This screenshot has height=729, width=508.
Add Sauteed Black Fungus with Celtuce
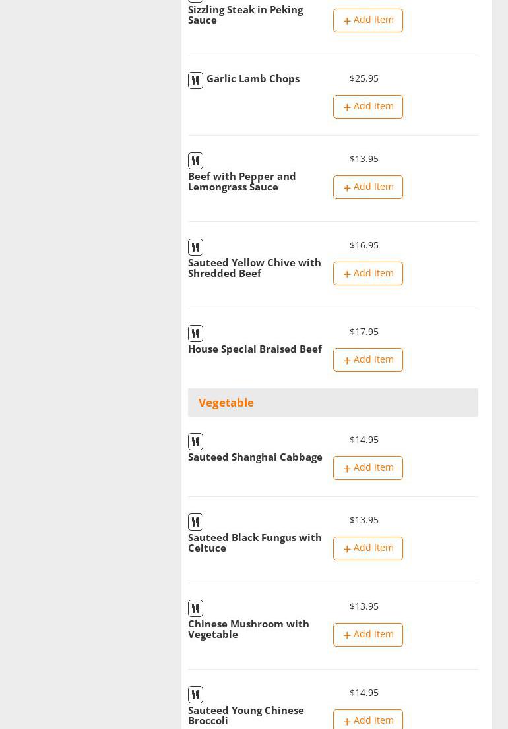(367, 548)
